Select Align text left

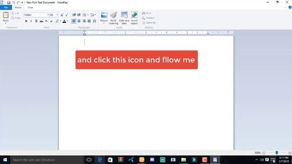pos(74,21)
